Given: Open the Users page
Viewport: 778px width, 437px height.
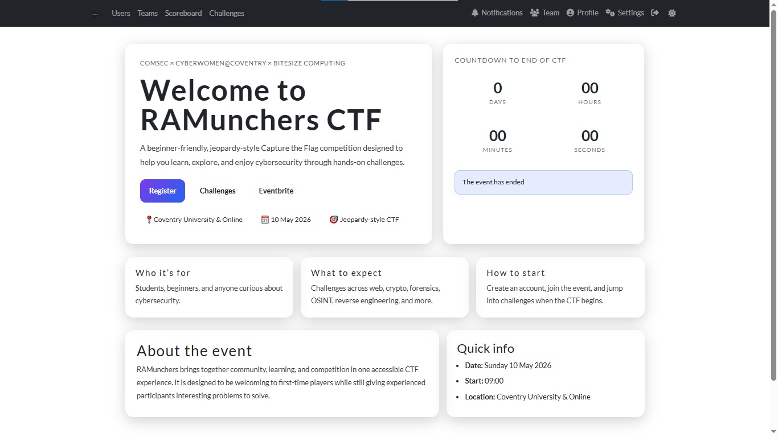Looking at the screenshot, I should [121, 13].
